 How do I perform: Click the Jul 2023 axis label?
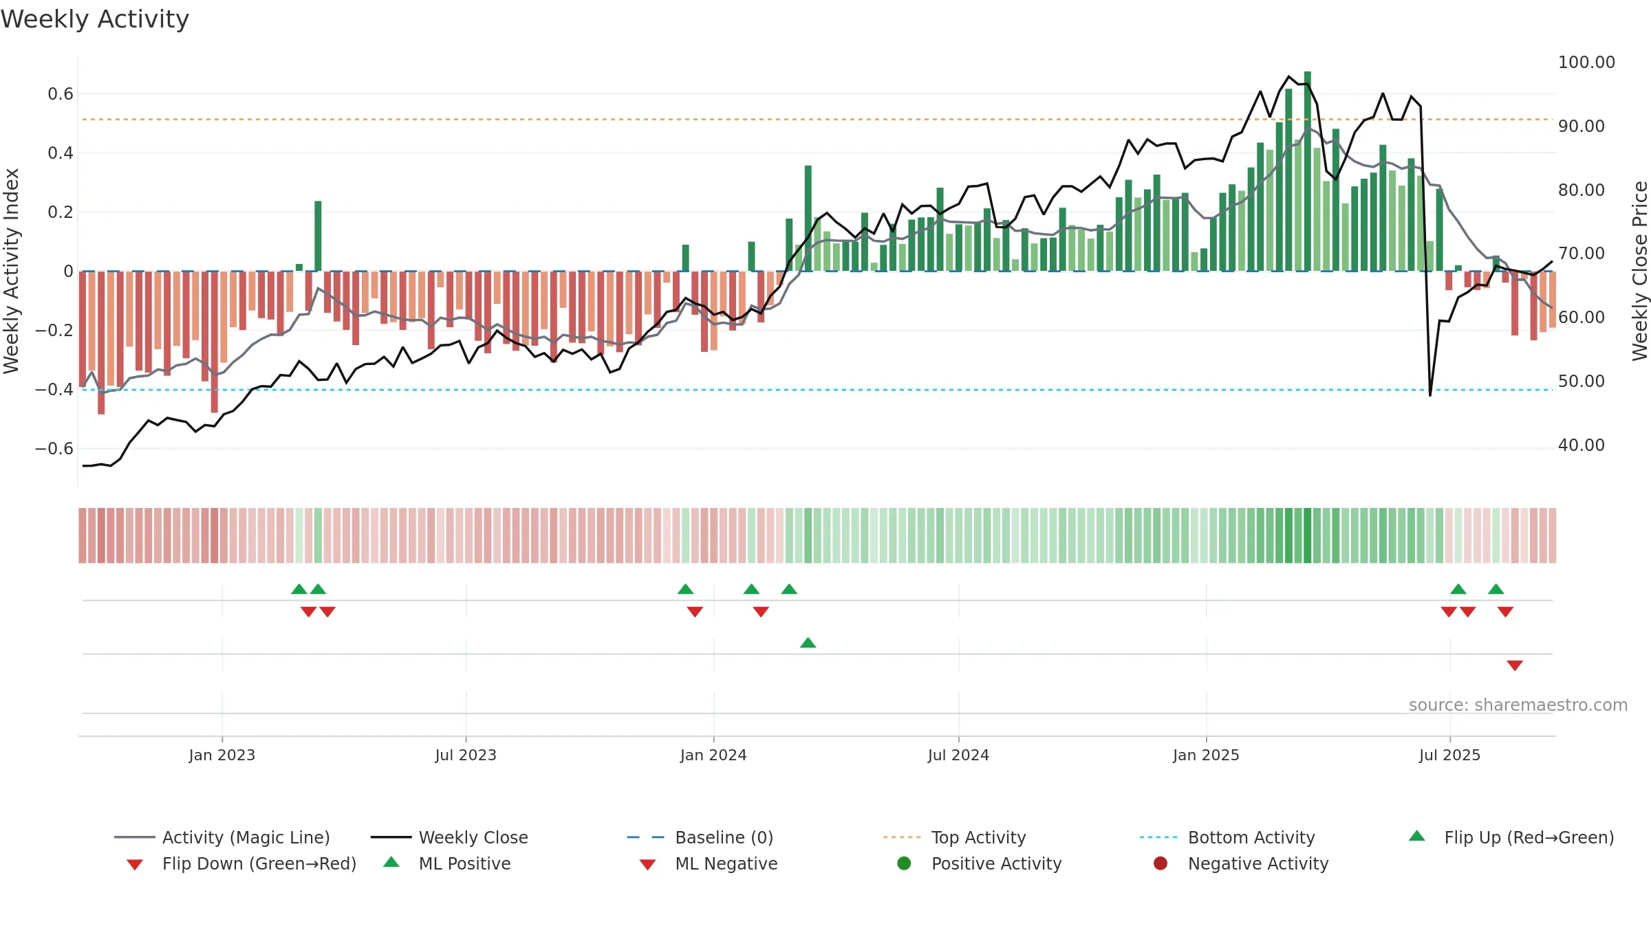466,755
